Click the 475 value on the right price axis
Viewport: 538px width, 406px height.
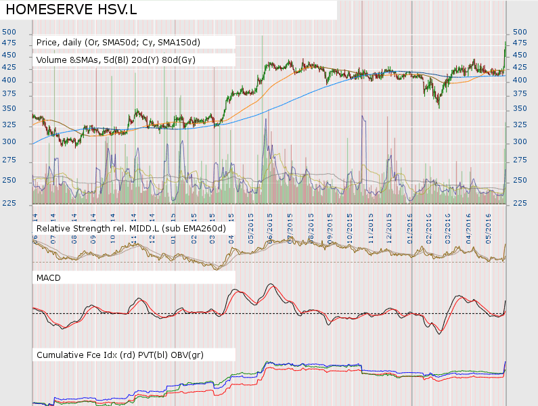click(520, 43)
